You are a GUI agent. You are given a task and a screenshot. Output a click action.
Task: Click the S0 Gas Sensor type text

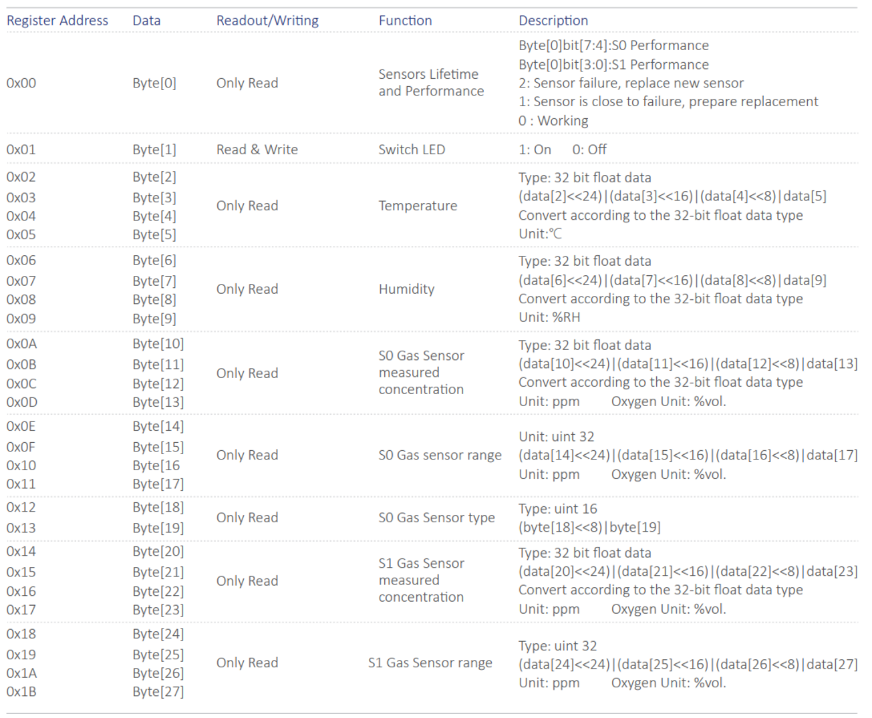pyautogui.click(x=436, y=518)
